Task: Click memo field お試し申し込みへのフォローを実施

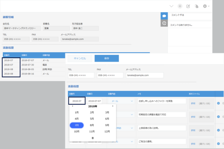Action: [x=162, y=101]
